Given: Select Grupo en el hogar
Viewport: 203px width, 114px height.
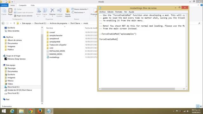Looking at the screenshot, I should (x=13, y=56).
